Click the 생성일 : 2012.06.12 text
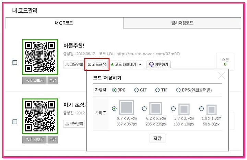 (79, 54)
